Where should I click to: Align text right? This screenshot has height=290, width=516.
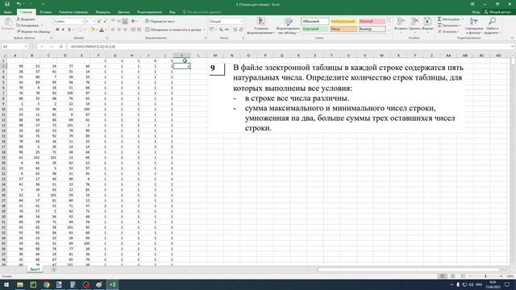(125, 30)
